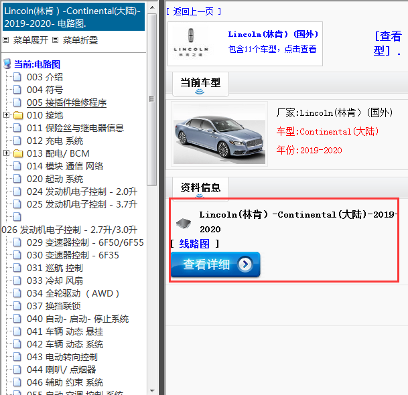
Task: Click the page icon for 011 保险丝与继电器信息
Action: pos(17,128)
